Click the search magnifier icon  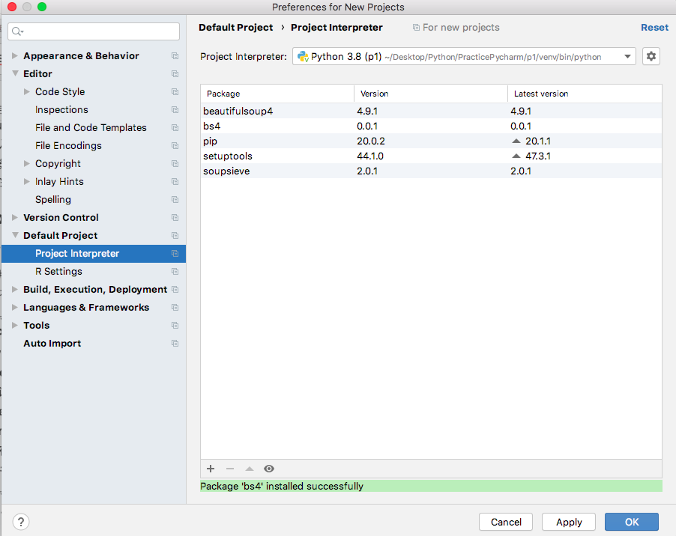click(x=17, y=31)
